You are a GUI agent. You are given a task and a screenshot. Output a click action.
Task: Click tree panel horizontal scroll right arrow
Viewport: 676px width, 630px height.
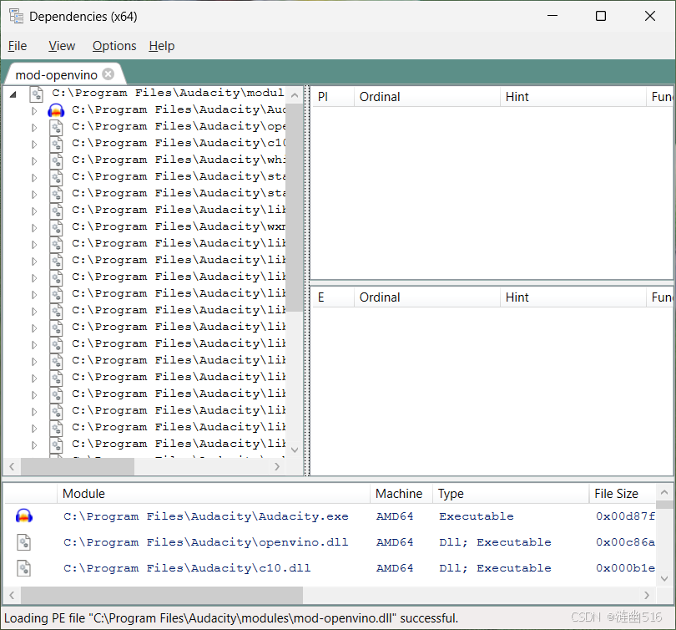277,466
